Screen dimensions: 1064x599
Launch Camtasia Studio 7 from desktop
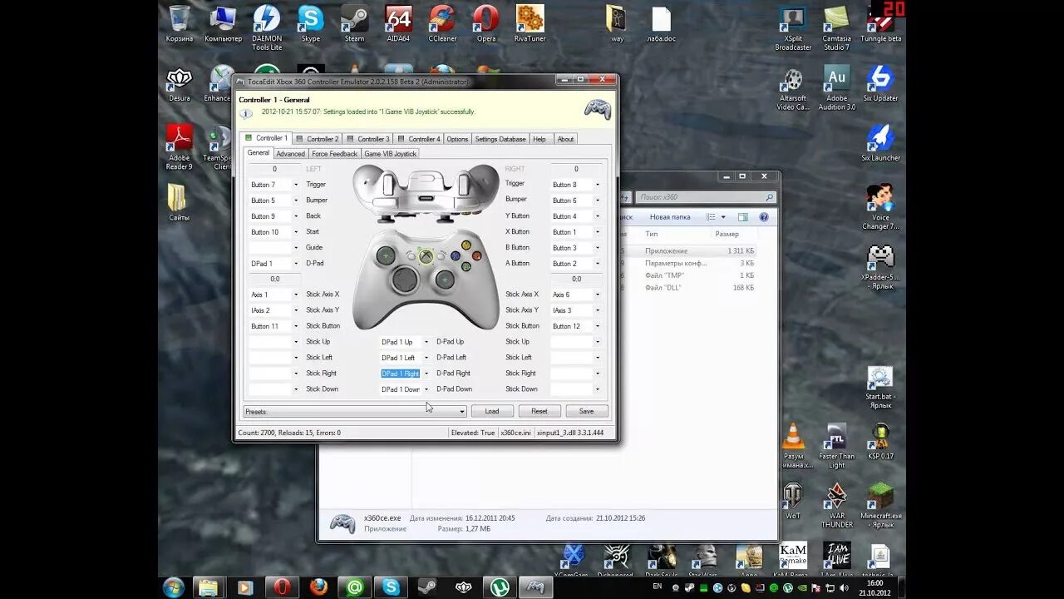837,27
